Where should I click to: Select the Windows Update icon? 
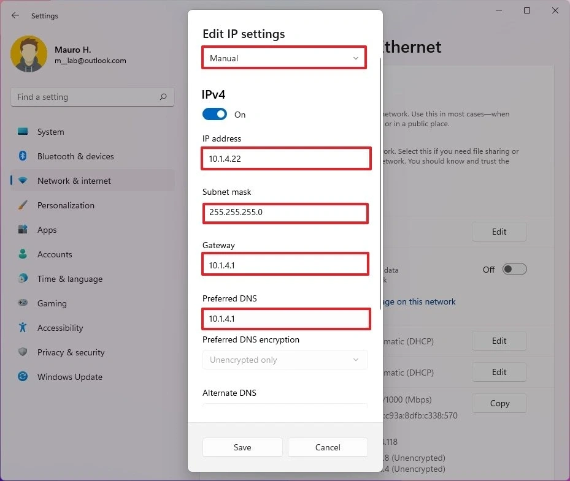(22, 377)
